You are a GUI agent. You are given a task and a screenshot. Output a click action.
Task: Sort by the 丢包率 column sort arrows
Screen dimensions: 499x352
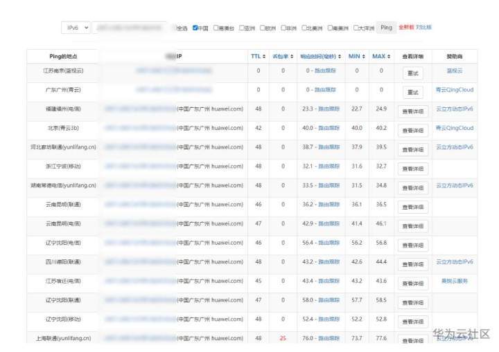click(x=292, y=57)
